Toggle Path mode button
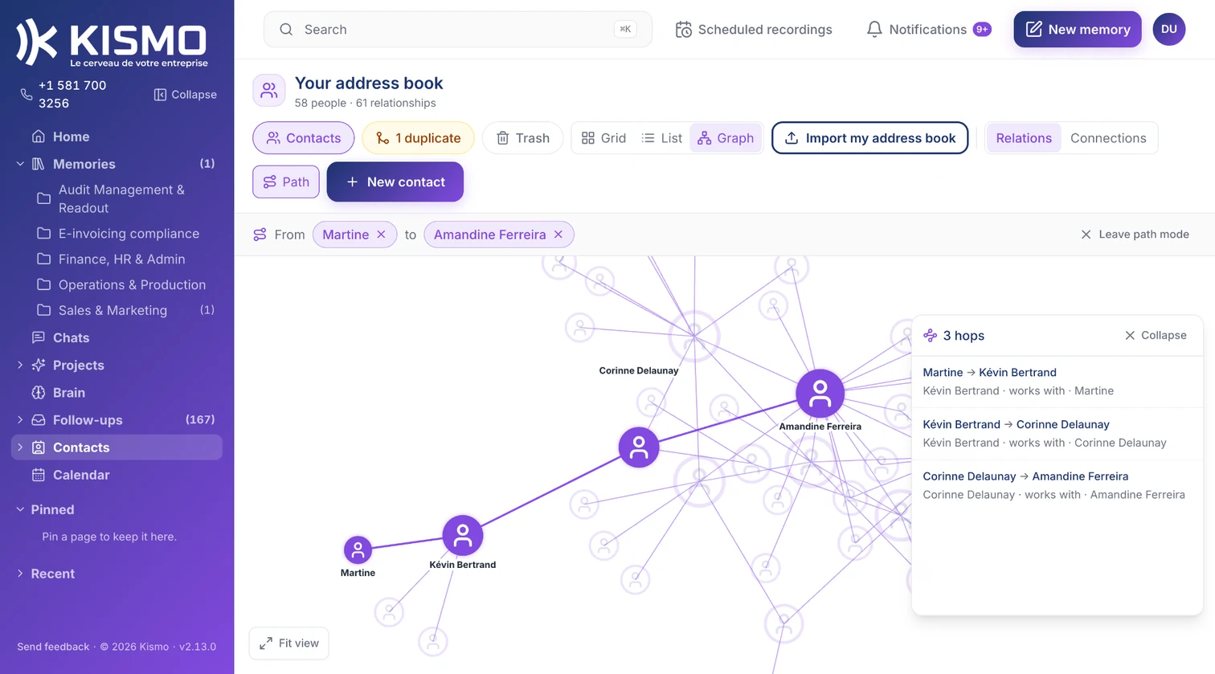This screenshot has width=1215, height=674. [286, 182]
